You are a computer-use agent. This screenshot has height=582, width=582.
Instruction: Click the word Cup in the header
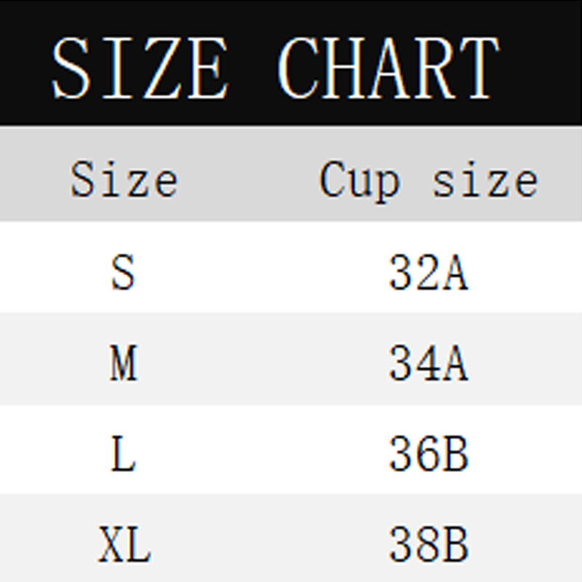pyautogui.click(x=359, y=180)
